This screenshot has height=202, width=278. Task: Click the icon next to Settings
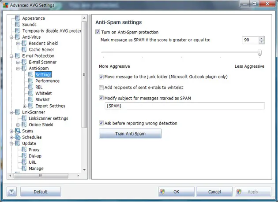[x=30, y=74]
